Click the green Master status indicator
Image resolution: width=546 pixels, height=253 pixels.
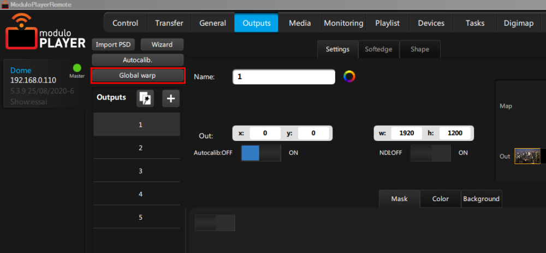77,68
